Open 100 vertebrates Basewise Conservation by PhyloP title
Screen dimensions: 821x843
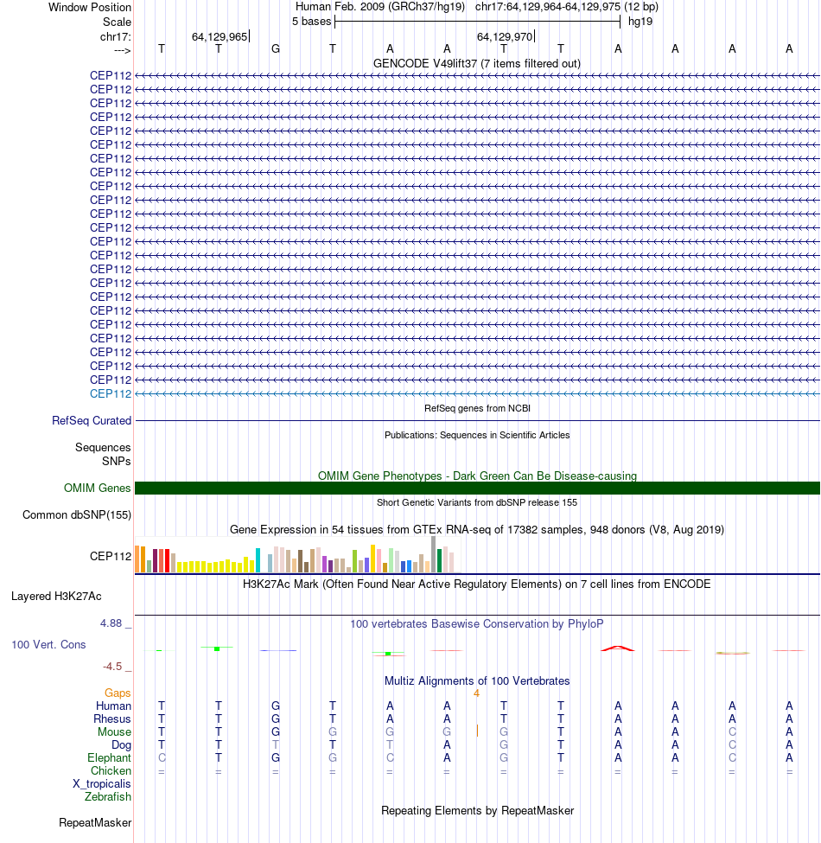click(477, 623)
